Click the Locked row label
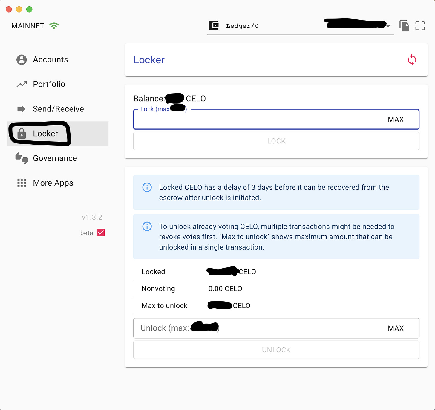Screen dimensions: 435x410 (153, 272)
